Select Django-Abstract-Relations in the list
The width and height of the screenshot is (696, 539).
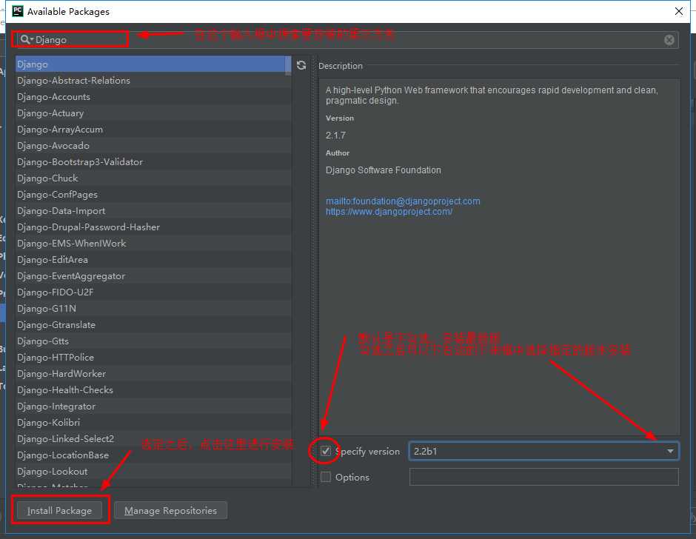point(153,81)
